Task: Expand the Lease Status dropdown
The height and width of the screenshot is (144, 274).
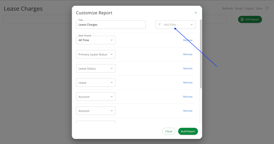Action: pyautogui.click(x=96, y=69)
